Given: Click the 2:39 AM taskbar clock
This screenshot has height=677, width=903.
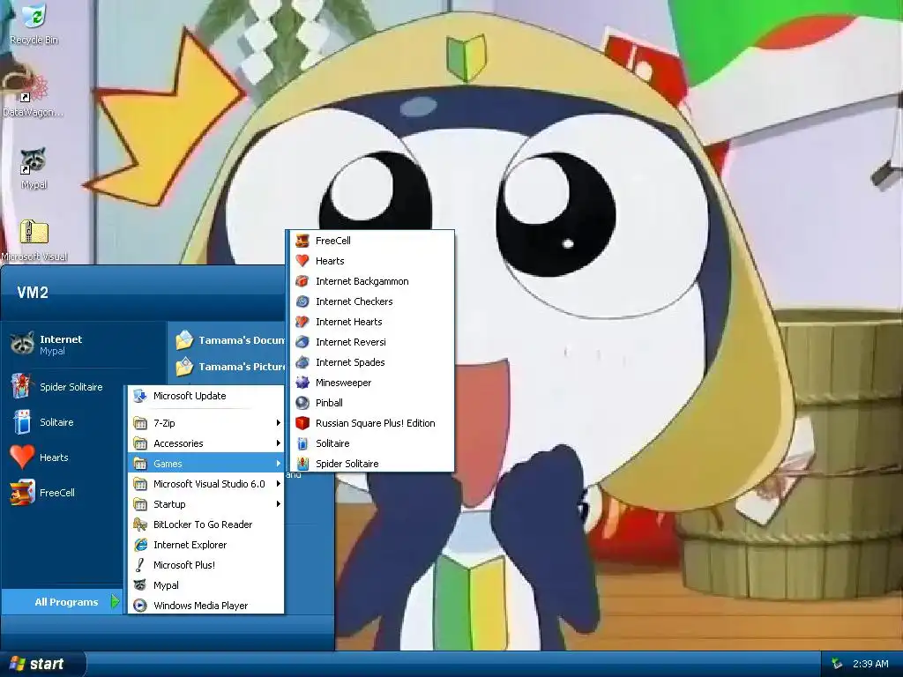Looking at the screenshot, I should coord(870,664).
